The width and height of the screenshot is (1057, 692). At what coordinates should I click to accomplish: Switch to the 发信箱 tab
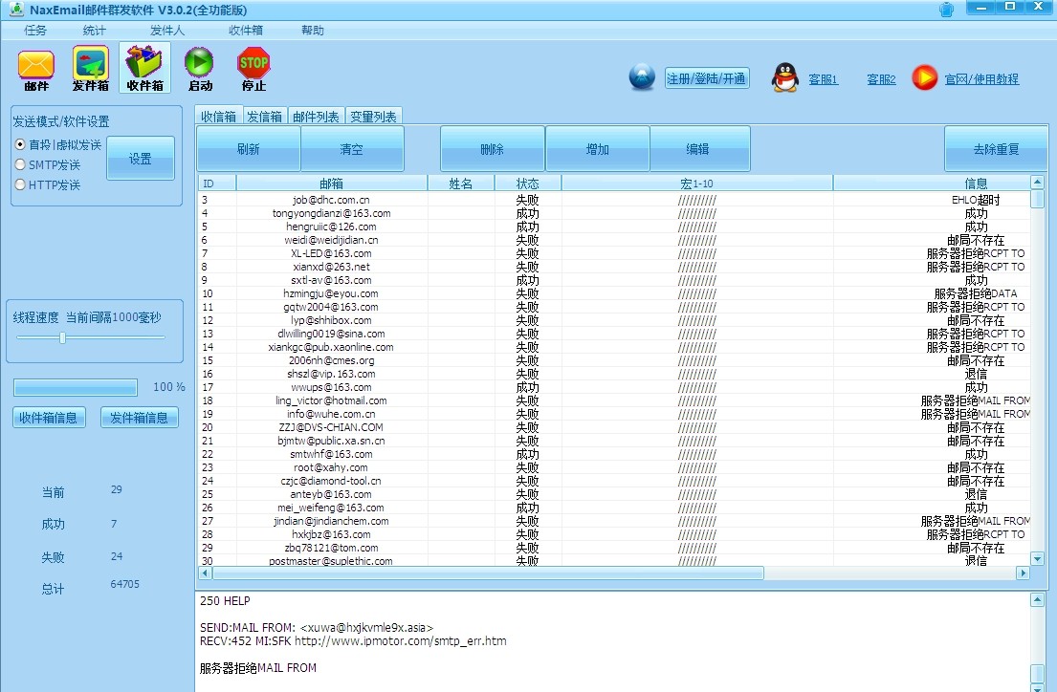[x=264, y=117]
